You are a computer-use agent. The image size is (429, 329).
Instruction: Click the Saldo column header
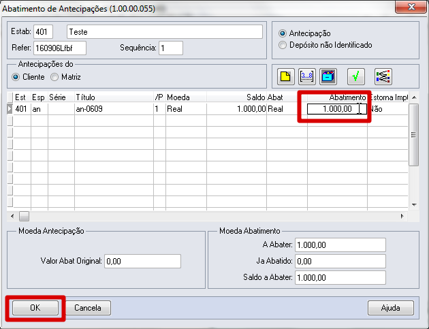click(x=236, y=97)
